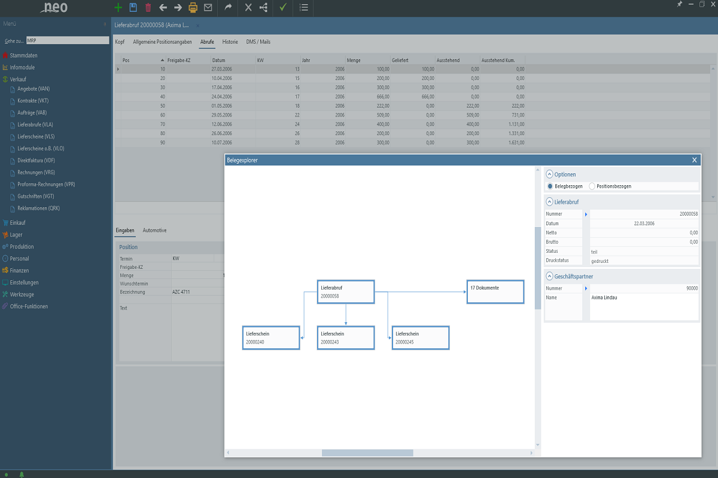Collapse the Lieferabruf details section
This screenshot has height=478, width=718.
click(549, 202)
